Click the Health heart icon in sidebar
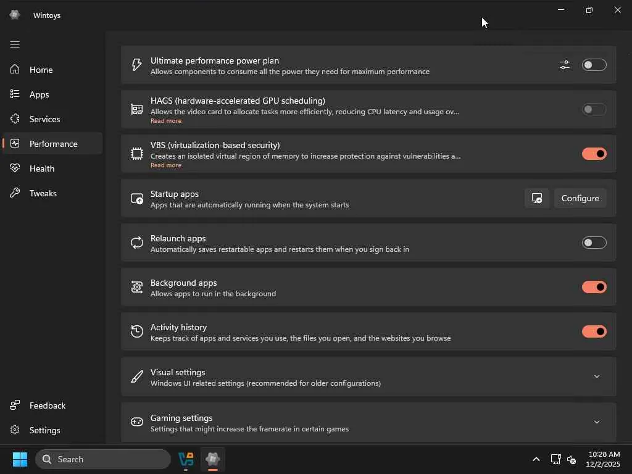632x474 pixels. point(15,168)
